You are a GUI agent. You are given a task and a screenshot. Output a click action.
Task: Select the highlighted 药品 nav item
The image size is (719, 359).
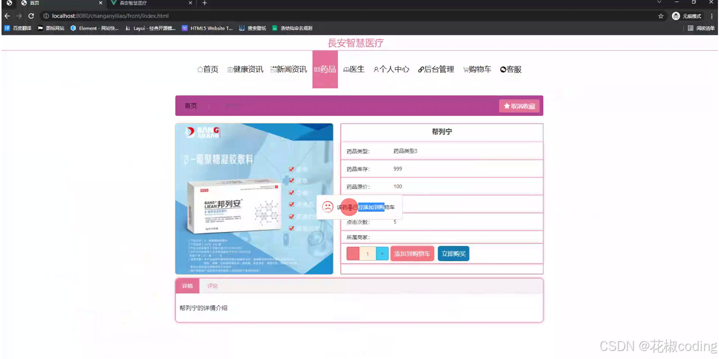click(x=325, y=69)
